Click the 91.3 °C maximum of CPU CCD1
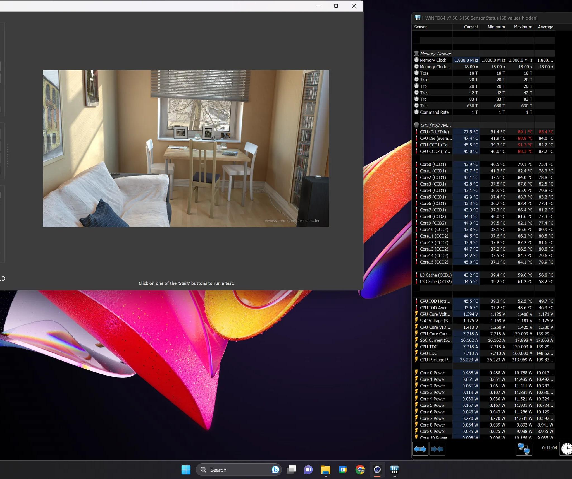The image size is (572, 479). [x=525, y=145]
